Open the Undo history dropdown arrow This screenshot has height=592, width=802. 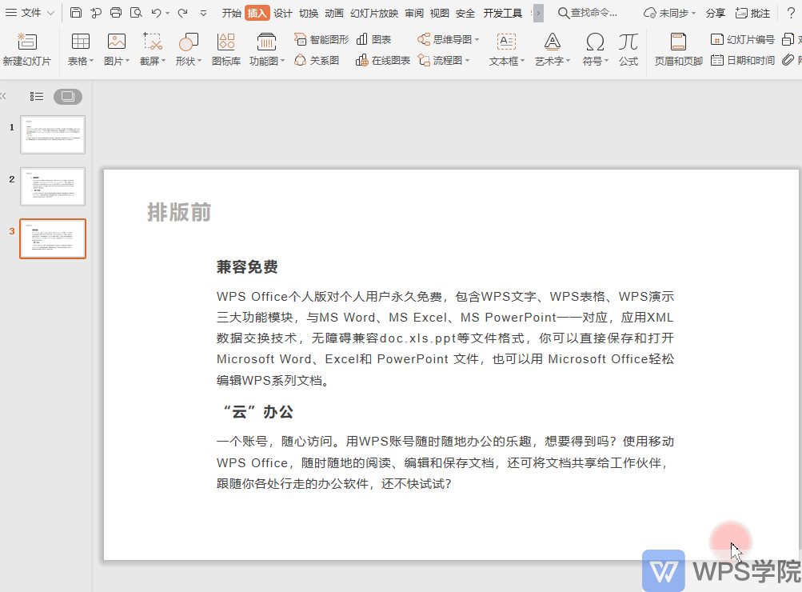[167, 14]
